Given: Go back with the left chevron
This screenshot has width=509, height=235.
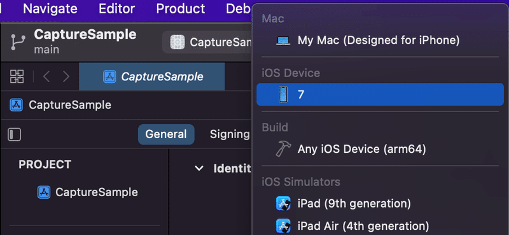Looking at the screenshot, I should coord(46,76).
